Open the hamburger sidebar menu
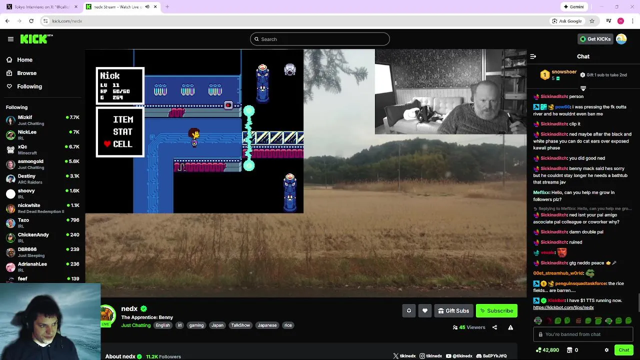The height and width of the screenshot is (360, 640). click(10, 39)
